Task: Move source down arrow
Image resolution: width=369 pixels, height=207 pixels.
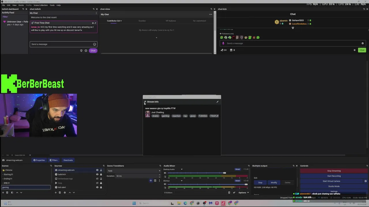Action: 74,193
